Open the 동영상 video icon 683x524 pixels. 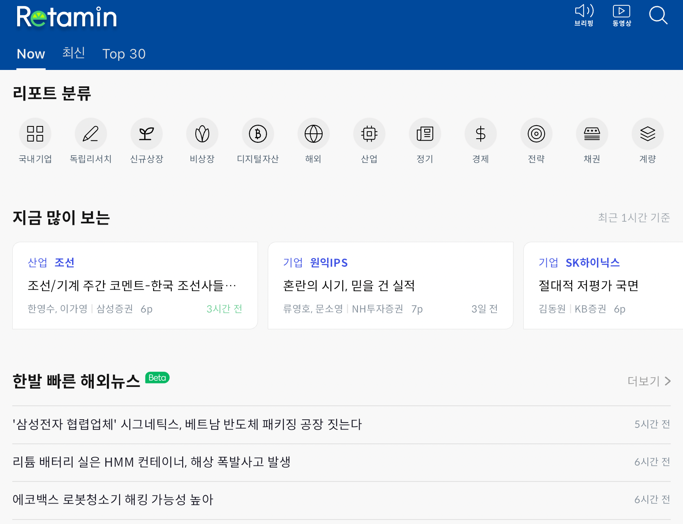622,16
